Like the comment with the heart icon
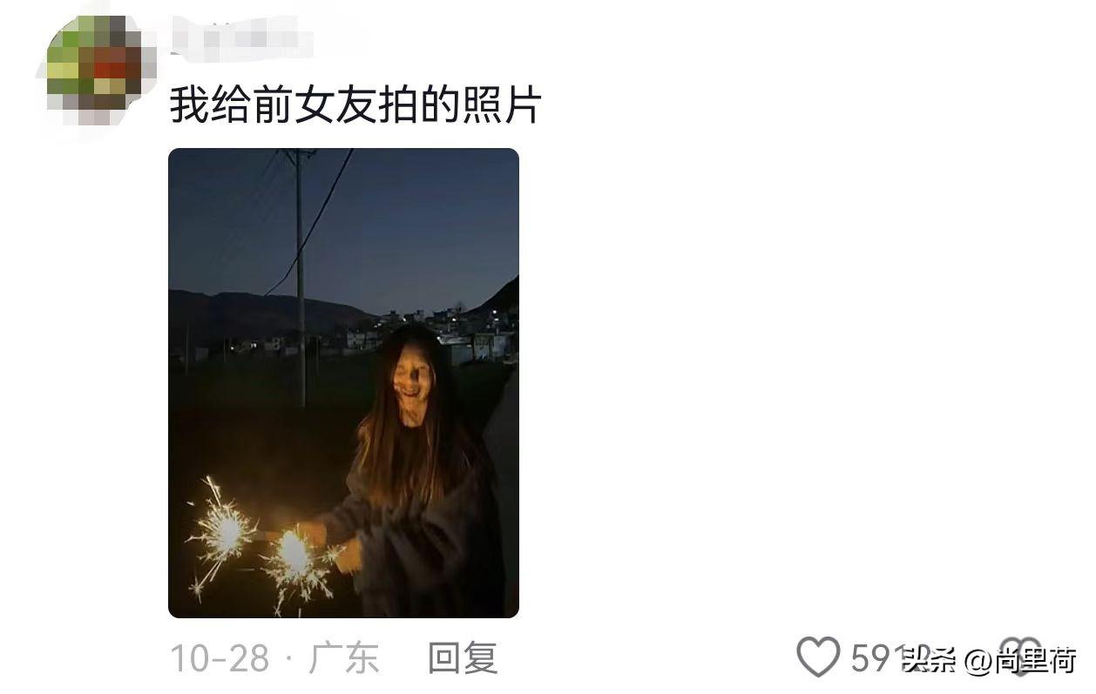The width and height of the screenshot is (1096, 694). click(x=818, y=657)
